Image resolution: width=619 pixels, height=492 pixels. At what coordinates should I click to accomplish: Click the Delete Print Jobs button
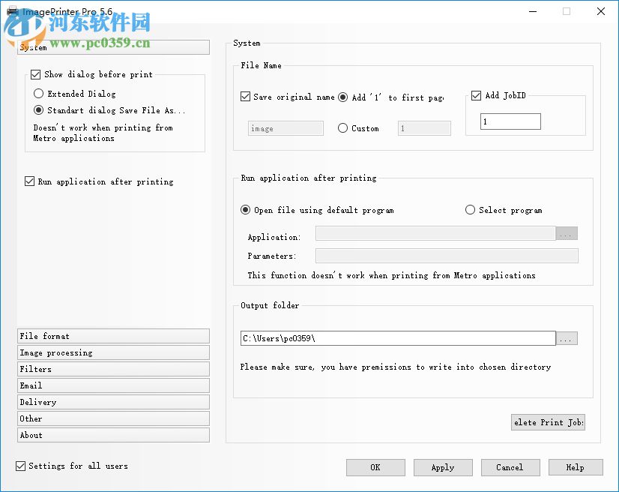pos(548,422)
